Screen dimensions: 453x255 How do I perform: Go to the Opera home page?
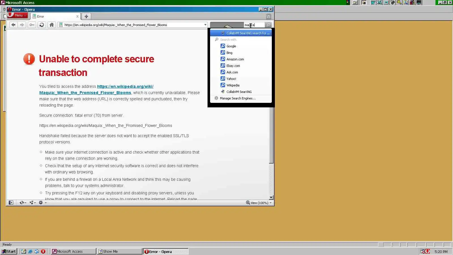pyautogui.click(x=52, y=25)
